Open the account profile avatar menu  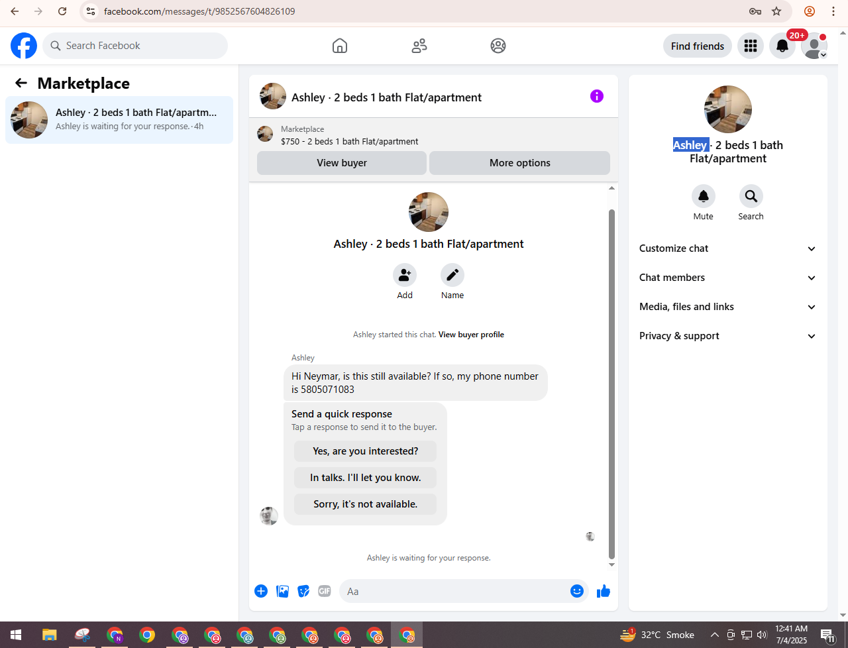tap(814, 46)
